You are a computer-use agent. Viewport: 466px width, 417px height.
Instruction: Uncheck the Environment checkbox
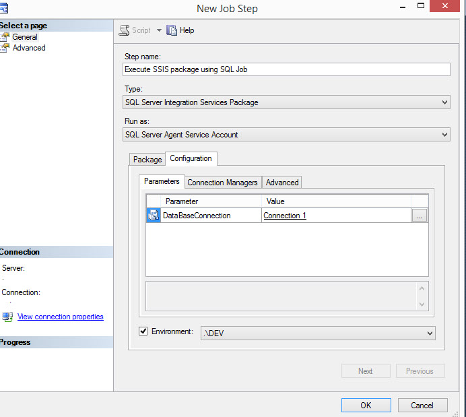pos(143,331)
